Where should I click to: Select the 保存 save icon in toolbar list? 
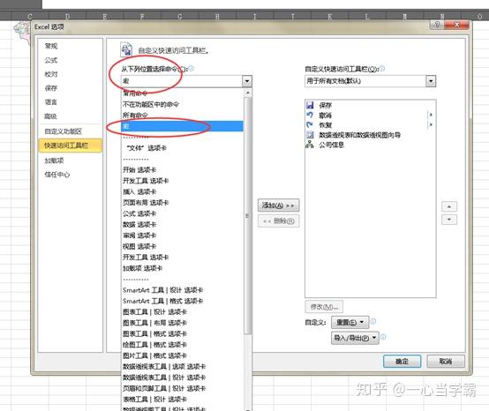point(310,105)
